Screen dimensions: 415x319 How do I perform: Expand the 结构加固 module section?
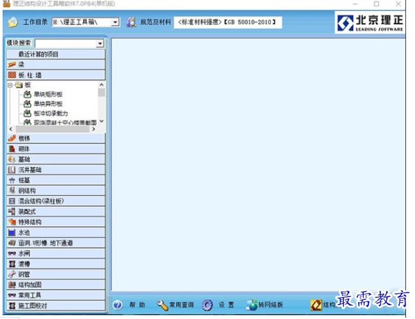coord(56,285)
